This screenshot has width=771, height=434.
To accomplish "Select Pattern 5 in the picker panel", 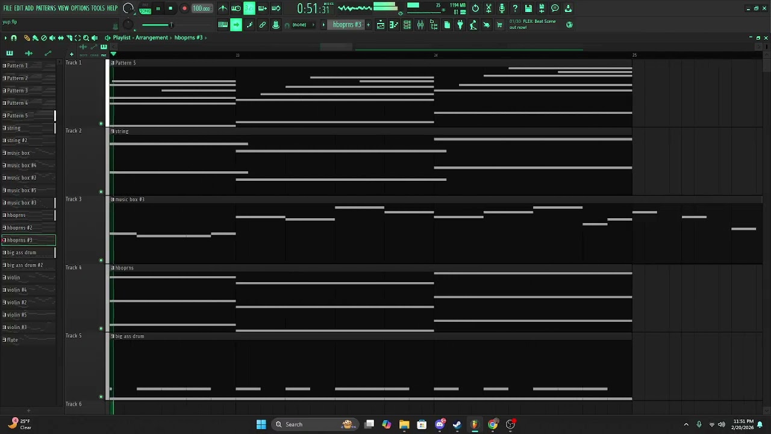I will 28,116.
